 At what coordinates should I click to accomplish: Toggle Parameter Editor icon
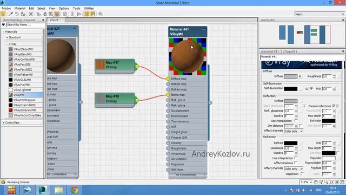click(93, 14)
